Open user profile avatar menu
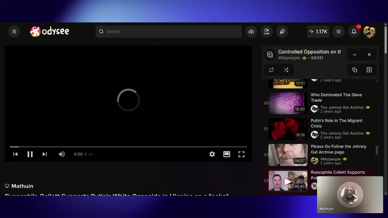This screenshot has width=388, height=218. 370,31
